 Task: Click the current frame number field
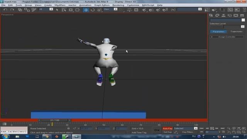(211, 132)
